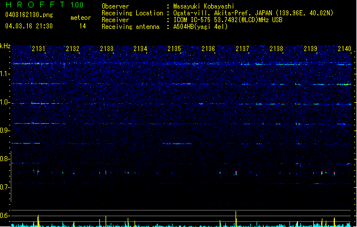This screenshot has height=227, width=357.
Task: Click the Receiving Location label
Action: click(x=132, y=13)
